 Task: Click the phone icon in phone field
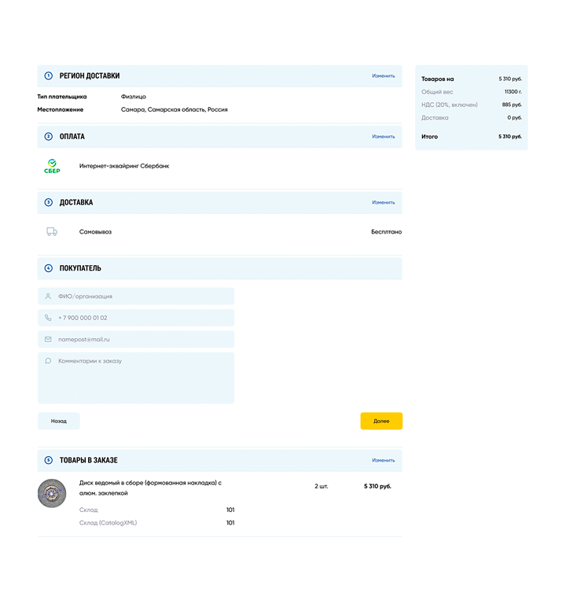tap(48, 318)
